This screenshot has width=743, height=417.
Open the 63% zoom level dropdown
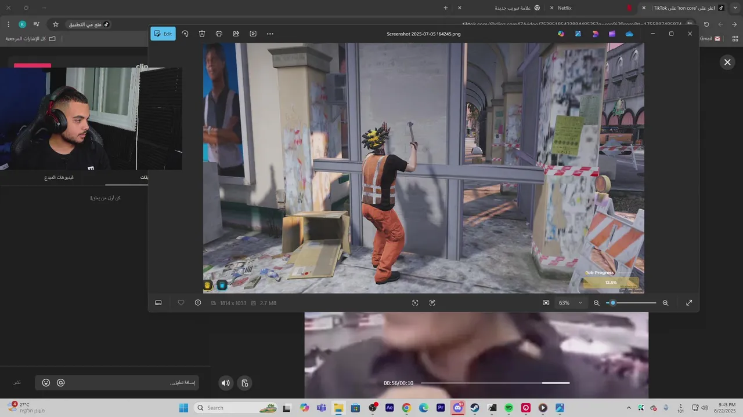(570, 303)
